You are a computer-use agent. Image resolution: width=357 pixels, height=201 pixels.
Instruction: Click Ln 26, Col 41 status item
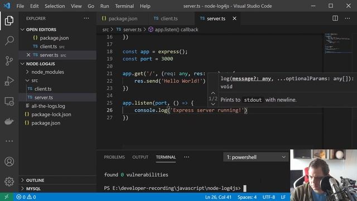(x=218, y=197)
